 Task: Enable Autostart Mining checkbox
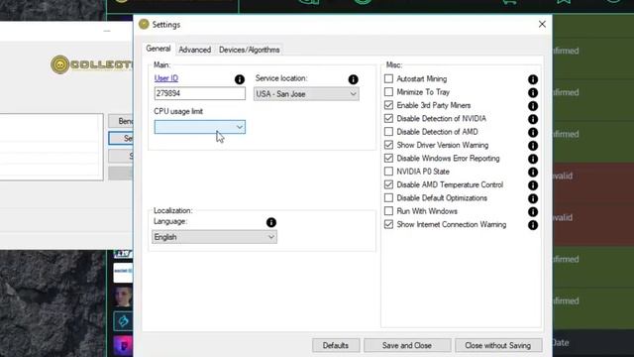(388, 78)
